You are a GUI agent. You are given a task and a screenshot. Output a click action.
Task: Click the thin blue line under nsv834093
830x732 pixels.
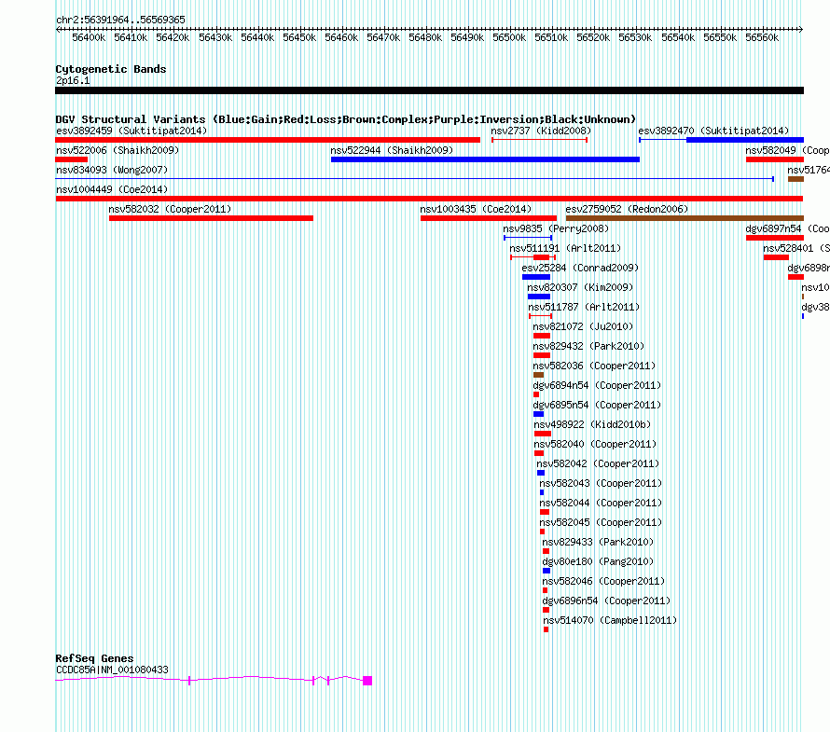[414, 179]
